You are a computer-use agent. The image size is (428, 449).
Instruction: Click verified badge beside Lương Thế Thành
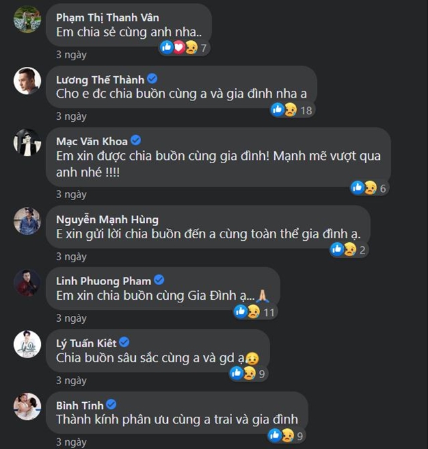[152, 79]
